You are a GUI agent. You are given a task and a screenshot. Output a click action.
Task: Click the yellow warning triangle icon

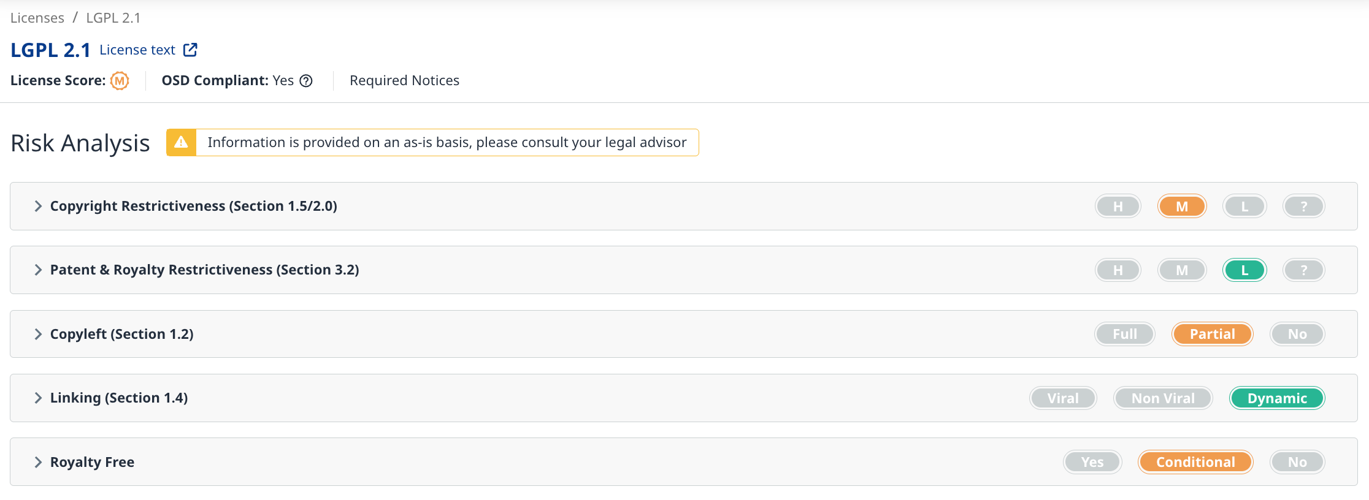181,143
